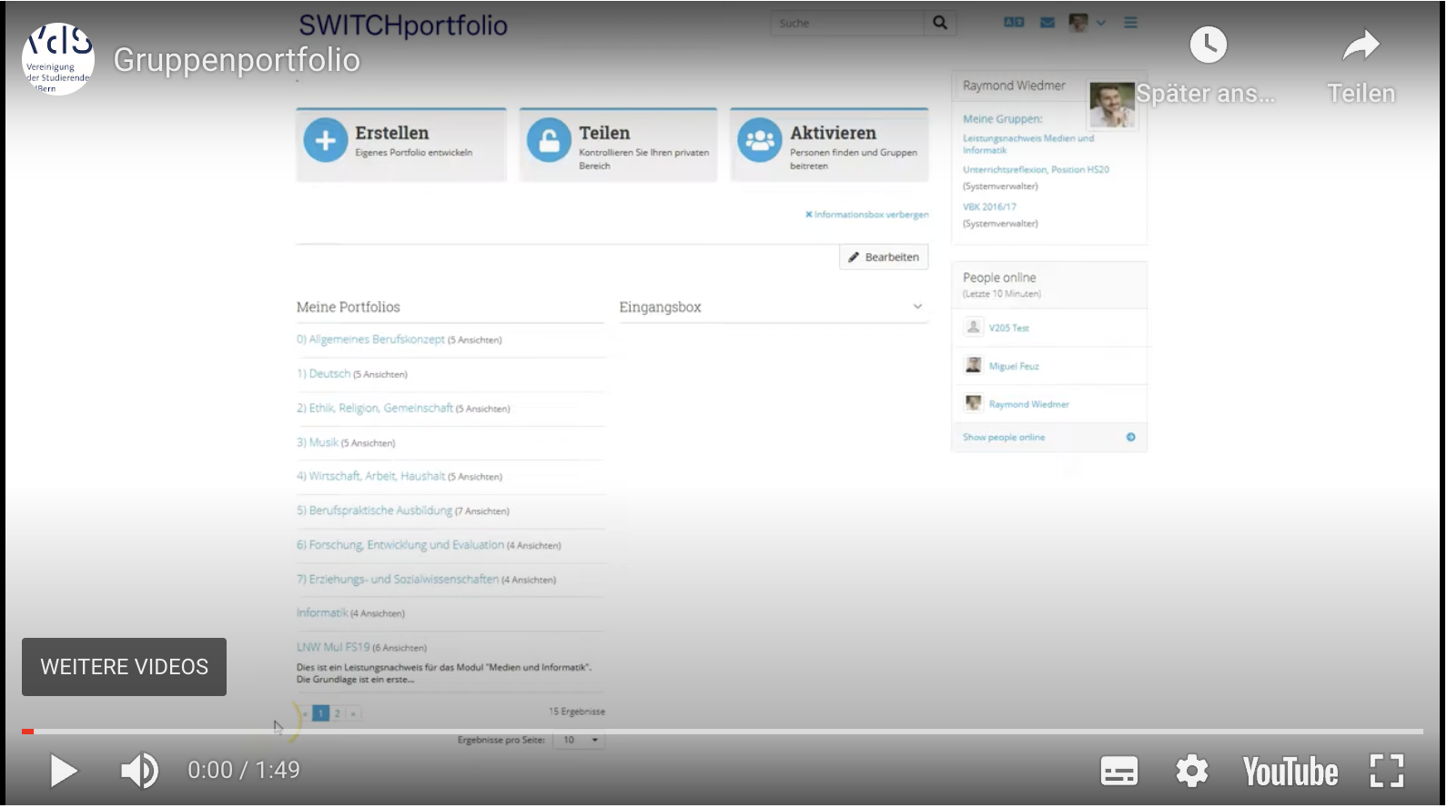Go to page 2 of portfolios
This screenshot has width=1447, height=808.
[337, 713]
